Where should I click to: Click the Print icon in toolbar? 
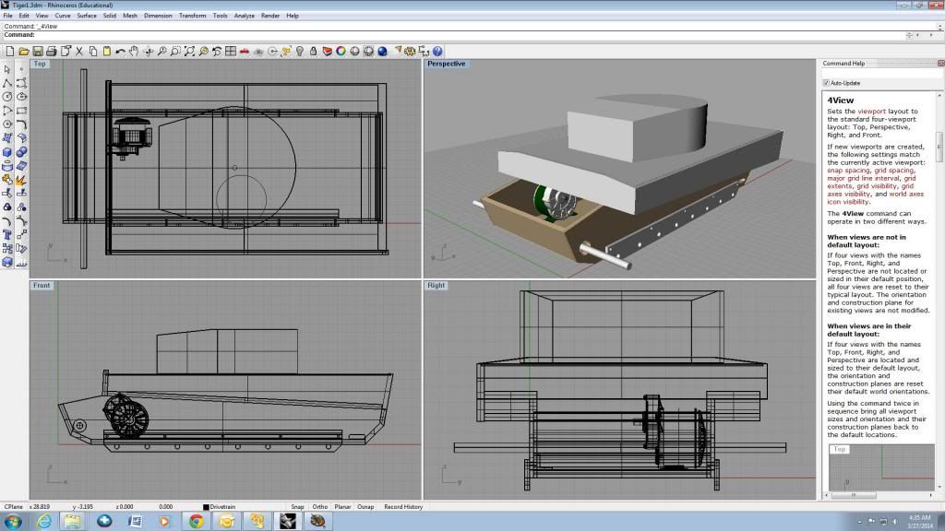pos(51,52)
